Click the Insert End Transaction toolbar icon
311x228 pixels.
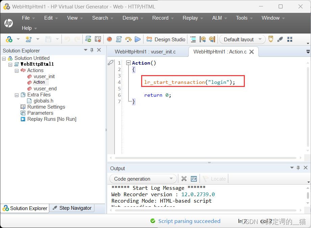(212, 39)
